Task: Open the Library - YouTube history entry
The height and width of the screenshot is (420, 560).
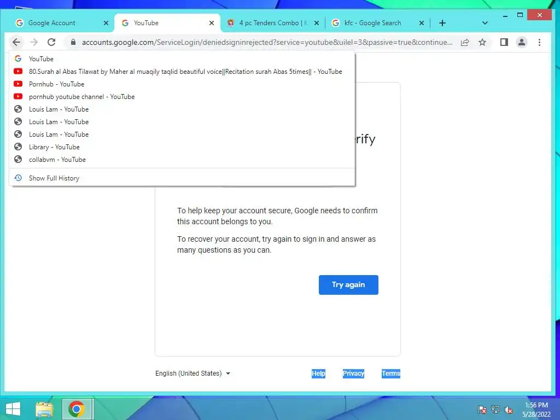Action: click(182, 147)
